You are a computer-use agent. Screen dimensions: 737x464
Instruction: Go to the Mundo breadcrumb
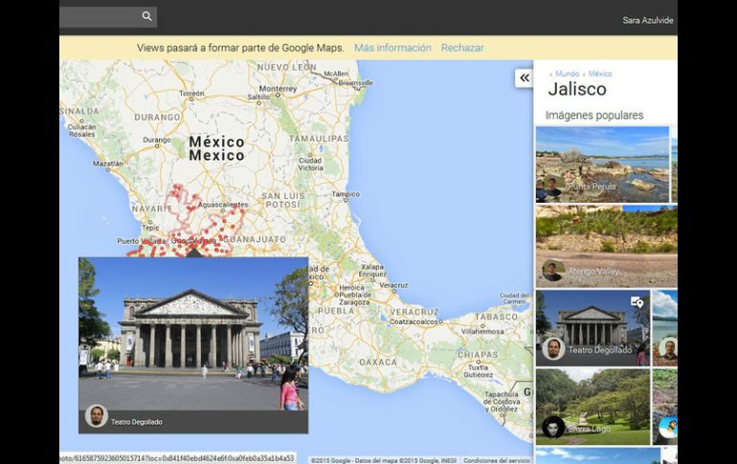coord(567,74)
